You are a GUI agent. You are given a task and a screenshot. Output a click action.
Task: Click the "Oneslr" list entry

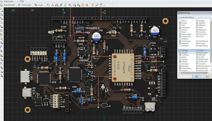(185, 23)
